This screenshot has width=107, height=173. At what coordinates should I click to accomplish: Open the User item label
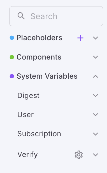point(25,115)
